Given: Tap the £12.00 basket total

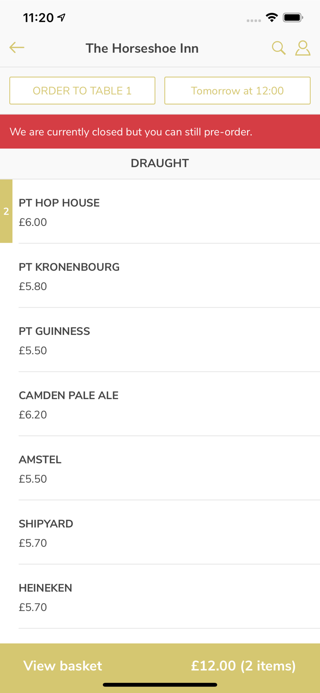Looking at the screenshot, I should (243, 666).
